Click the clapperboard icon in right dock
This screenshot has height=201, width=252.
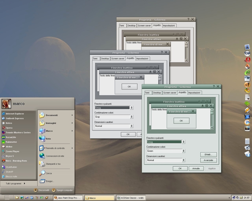click(x=247, y=116)
